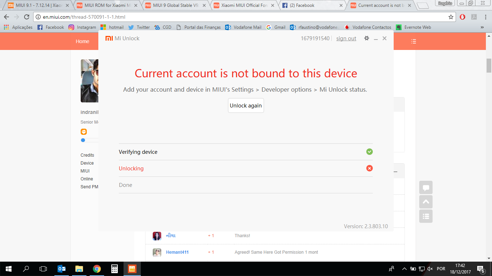The width and height of the screenshot is (492, 276).
Task: Open the Mi Unlock settings gear
Action: [x=367, y=38]
